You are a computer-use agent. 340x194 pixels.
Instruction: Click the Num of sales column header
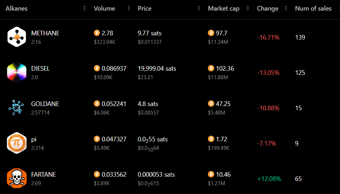tap(313, 8)
